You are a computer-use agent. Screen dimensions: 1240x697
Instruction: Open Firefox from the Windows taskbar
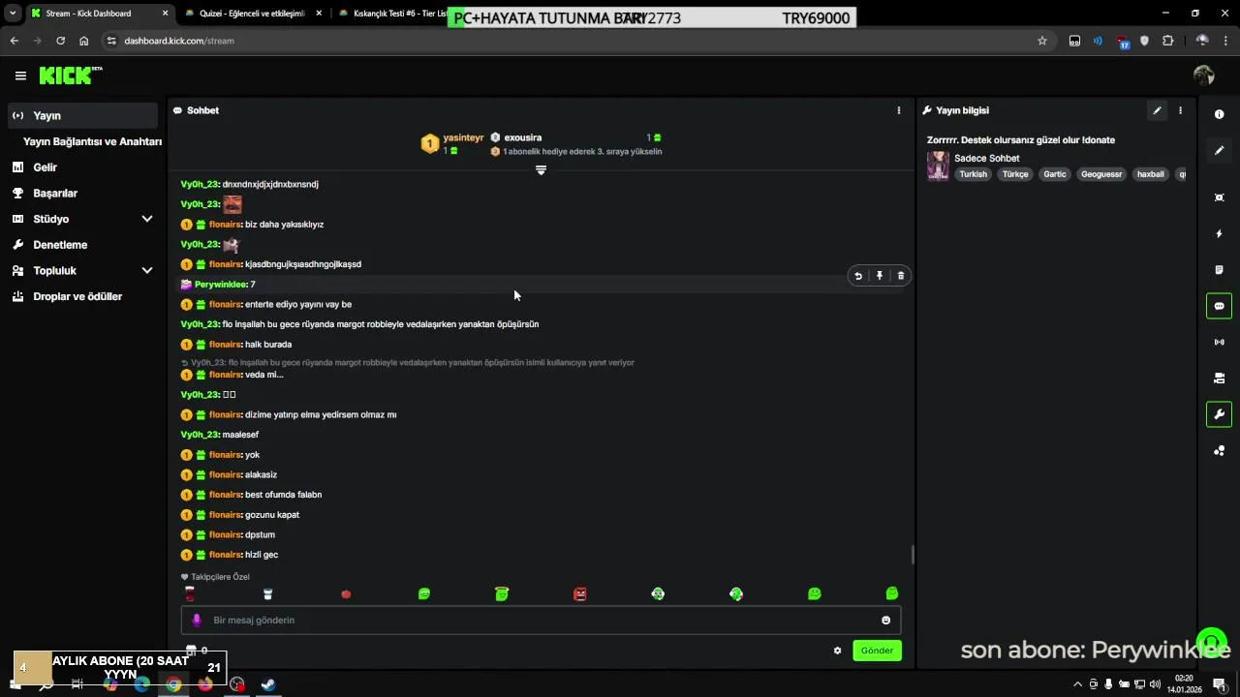pyautogui.click(x=205, y=684)
